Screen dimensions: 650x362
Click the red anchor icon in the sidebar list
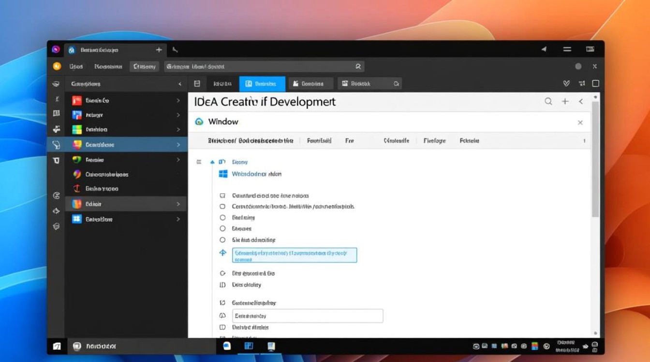pos(76,189)
